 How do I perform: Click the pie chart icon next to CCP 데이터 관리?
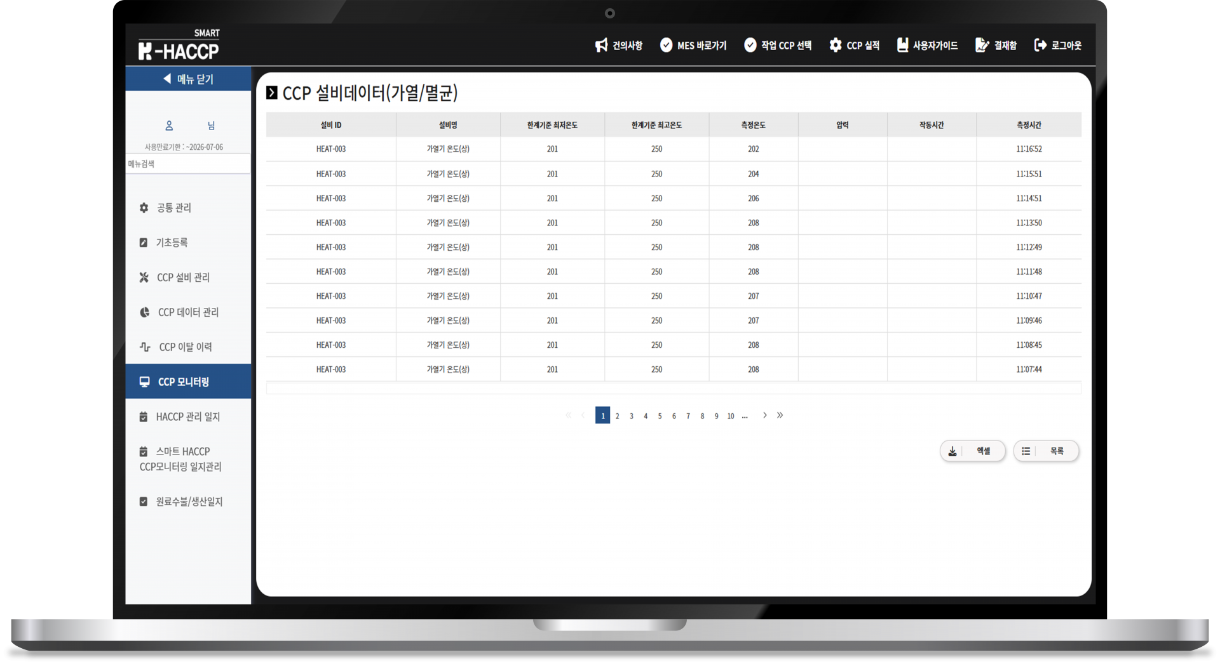145,312
